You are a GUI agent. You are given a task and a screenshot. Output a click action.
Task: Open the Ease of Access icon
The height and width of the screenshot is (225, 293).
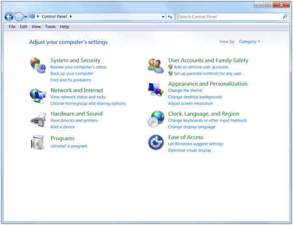pos(156,143)
